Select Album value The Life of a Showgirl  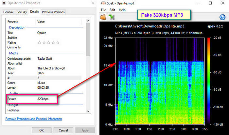point(51,68)
